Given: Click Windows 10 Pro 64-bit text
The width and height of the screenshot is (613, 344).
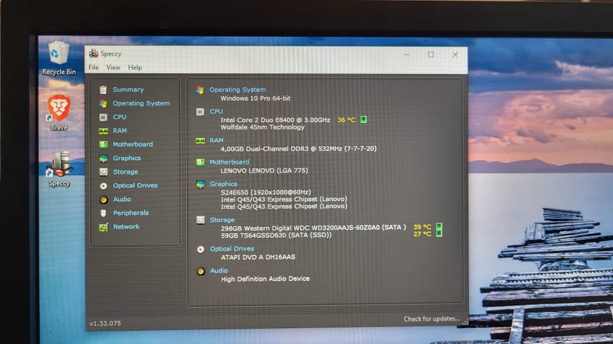Looking at the screenshot, I should click(x=255, y=99).
